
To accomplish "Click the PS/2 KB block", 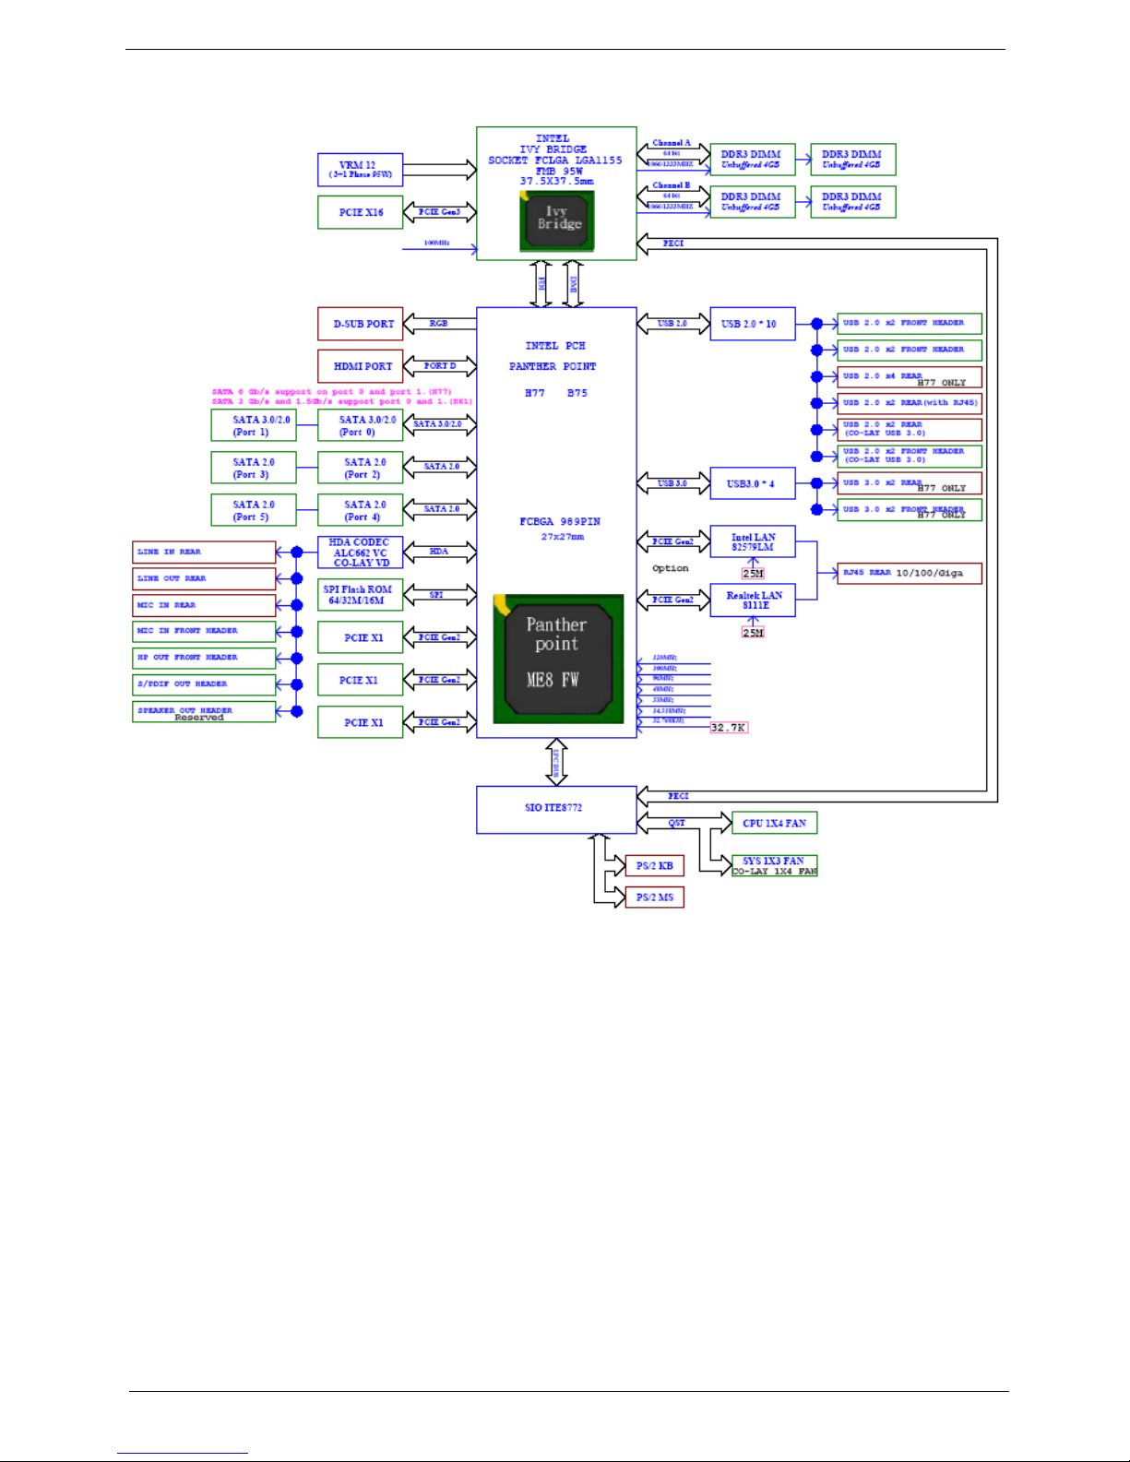I will click(x=654, y=865).
